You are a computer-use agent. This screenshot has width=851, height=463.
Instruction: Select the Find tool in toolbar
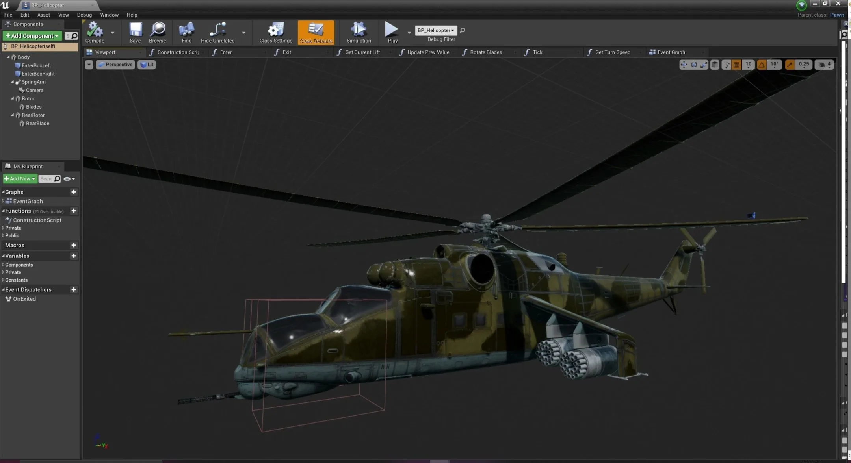[x=186, y=33]
